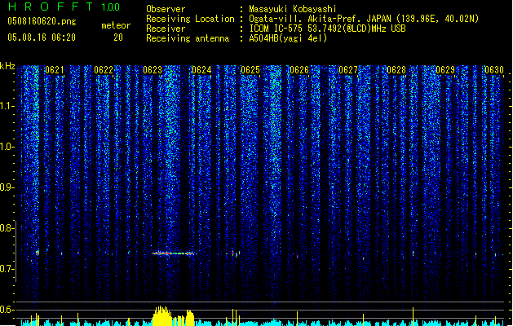Click the 0.8 frequency axis label

(x=7, y=228)
